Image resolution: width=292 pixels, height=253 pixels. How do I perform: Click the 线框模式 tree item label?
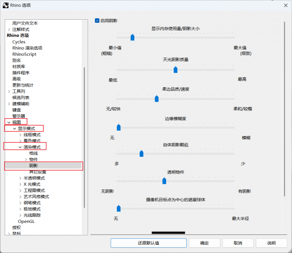32,135
